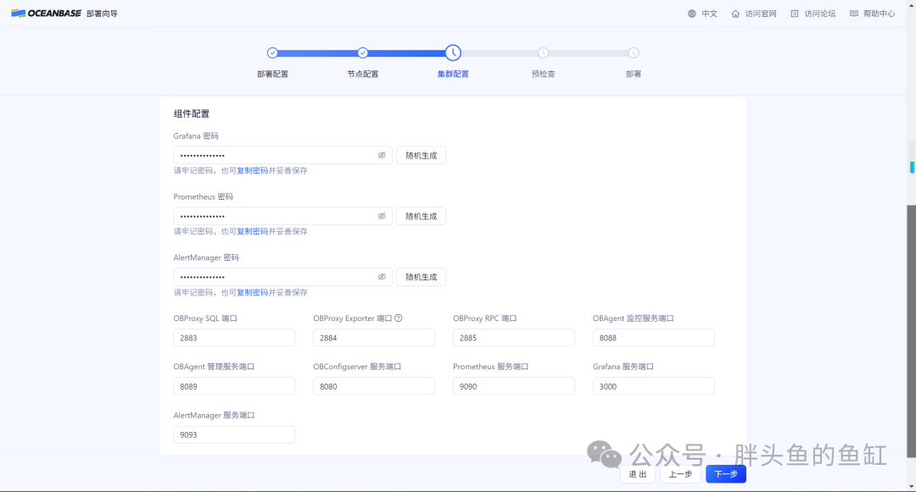
Task: Click the completed 部署配置 step circle
Action: [x=272, y=53]
